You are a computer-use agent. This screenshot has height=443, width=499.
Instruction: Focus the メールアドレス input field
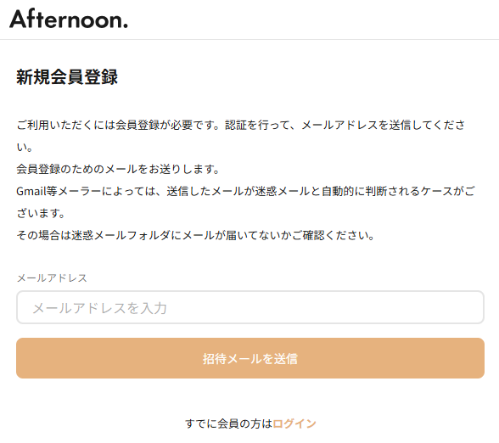point(250,307)
